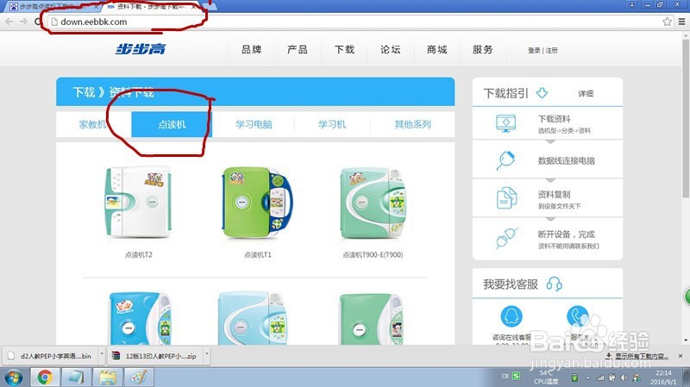Viewport: 690px width, 387px height.
Task: Open 点读机T900-E(T900) product image
Action: point(373,203)
